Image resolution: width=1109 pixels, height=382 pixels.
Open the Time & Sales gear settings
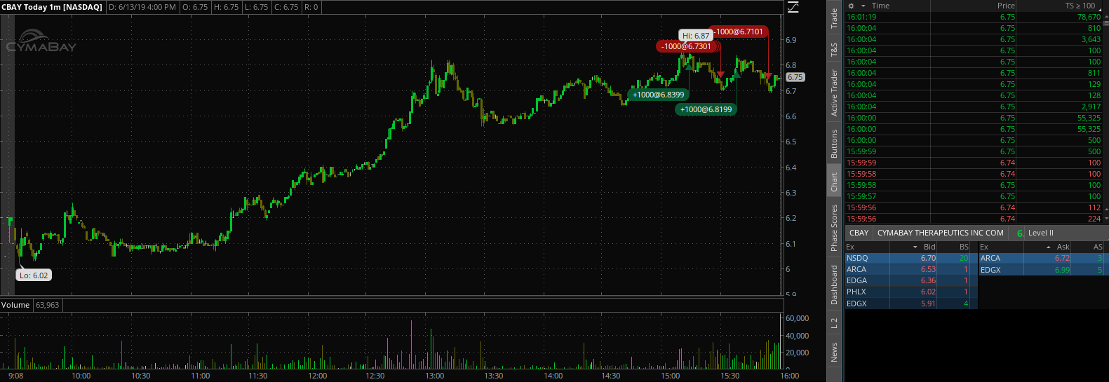852,6
